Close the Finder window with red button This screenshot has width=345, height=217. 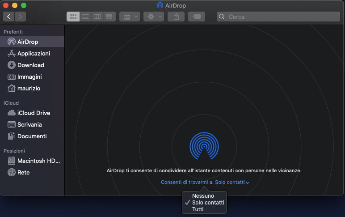(6, 5)
